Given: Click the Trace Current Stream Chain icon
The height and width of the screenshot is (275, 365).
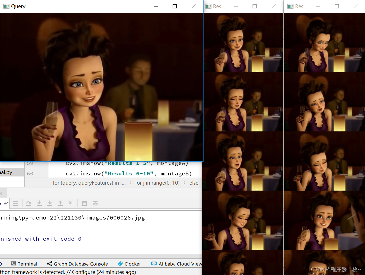Looking at the screenshot, I should pyautogui.click(x=95, y=203).
